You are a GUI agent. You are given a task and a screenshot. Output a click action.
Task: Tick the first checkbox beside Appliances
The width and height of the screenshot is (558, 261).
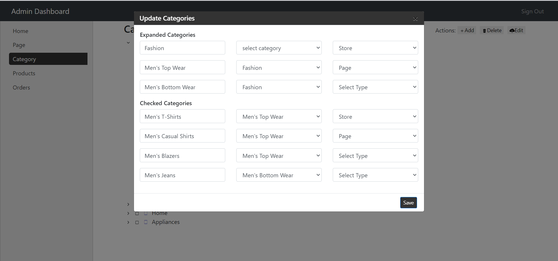coord(137,222)
